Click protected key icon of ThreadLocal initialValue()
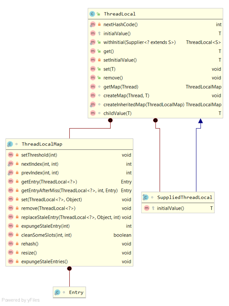229x306 pixels. [x=99, y=34]
